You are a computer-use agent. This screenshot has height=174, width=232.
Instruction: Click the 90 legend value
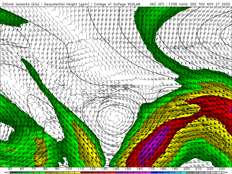click(x=57, y=169)
